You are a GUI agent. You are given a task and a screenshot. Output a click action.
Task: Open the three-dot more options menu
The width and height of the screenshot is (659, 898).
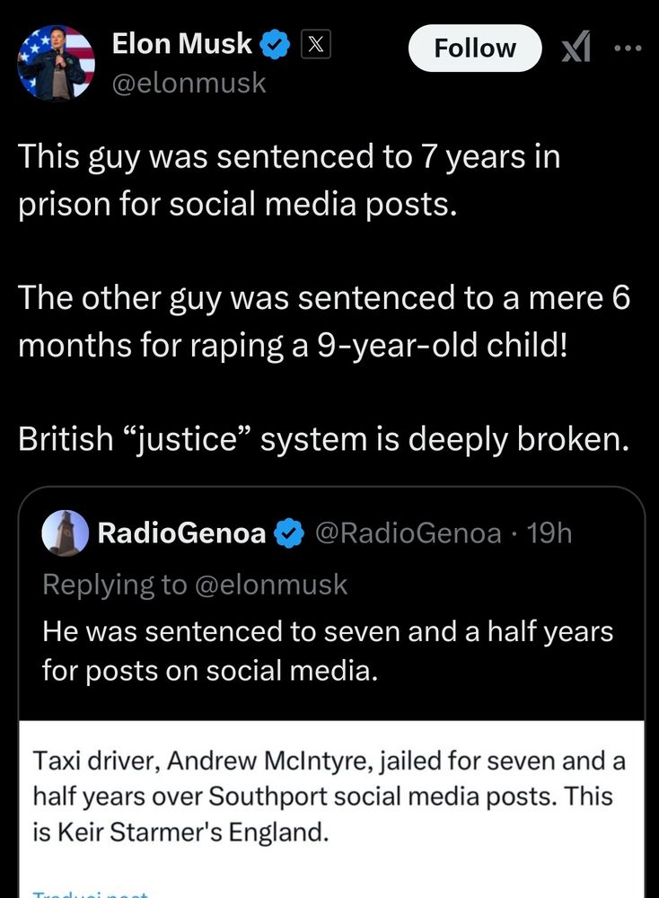(628, 48)
